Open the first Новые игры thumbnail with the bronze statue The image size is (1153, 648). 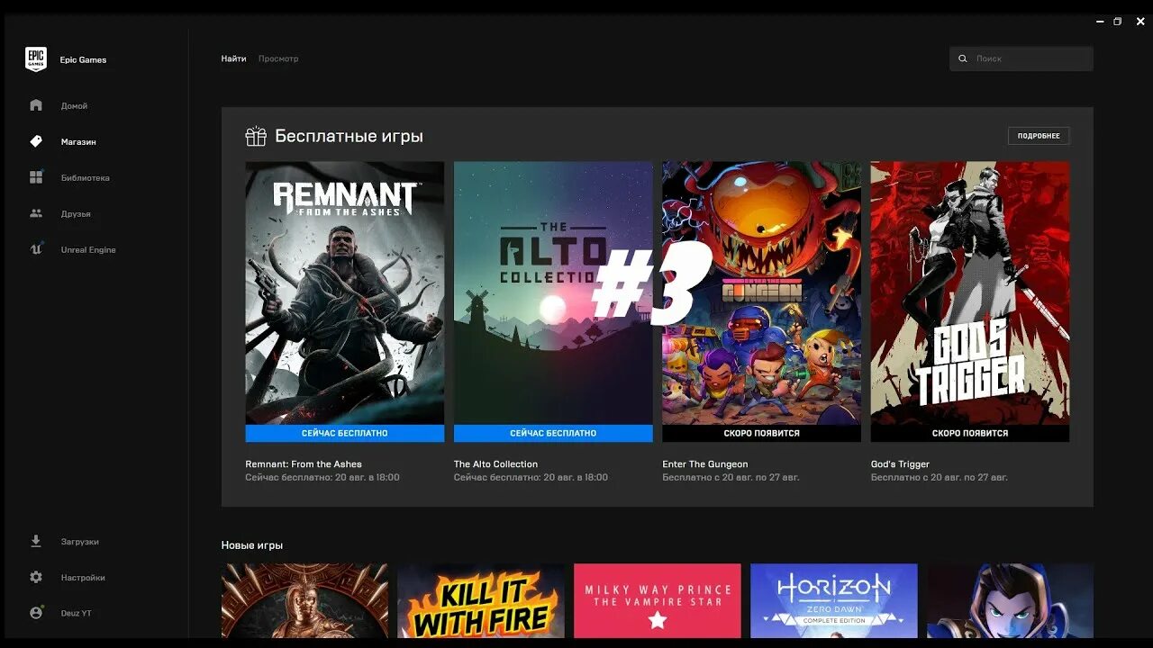[x=304, y=601]
